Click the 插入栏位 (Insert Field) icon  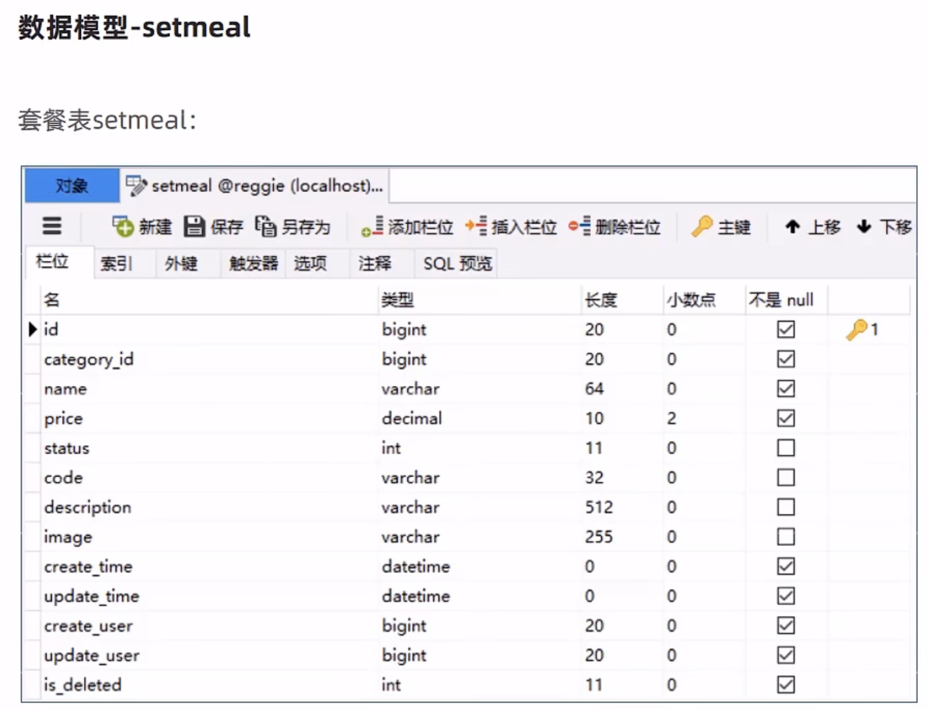[476, 227]
